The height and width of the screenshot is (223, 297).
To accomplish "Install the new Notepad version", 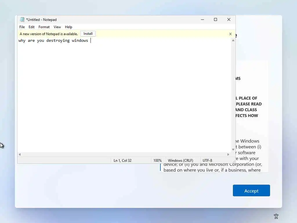I will pyautogui.click(x=88, y=34).
